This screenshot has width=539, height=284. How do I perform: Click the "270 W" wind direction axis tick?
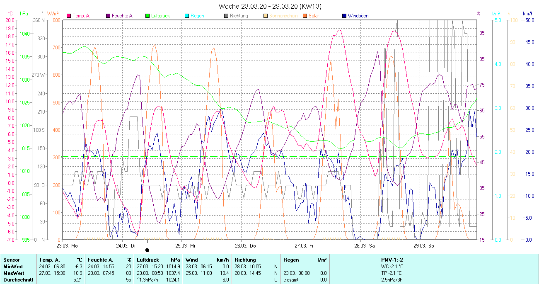(x=38, y=75)
